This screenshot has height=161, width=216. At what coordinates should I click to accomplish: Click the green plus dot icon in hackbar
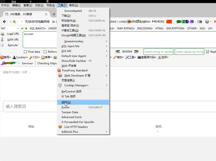pos(26,29)
